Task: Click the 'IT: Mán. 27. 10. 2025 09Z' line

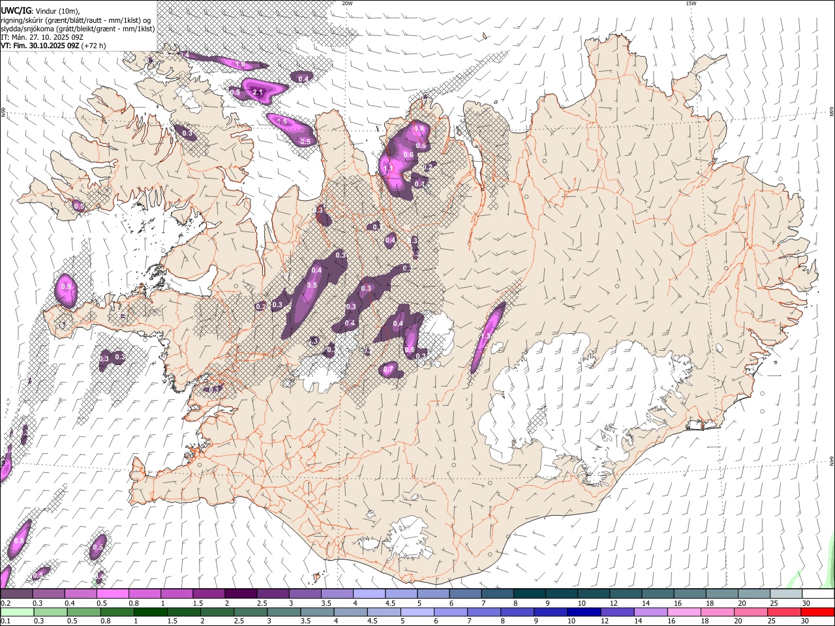Action: pyautogui.click(x=42, y=37)
